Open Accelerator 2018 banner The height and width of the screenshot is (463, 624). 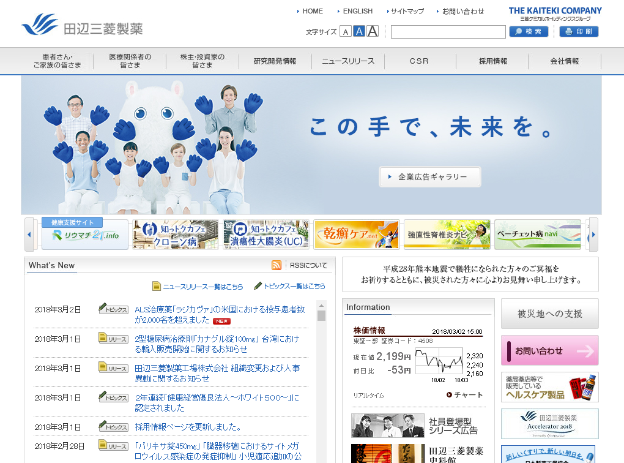(x=549, y=424)
